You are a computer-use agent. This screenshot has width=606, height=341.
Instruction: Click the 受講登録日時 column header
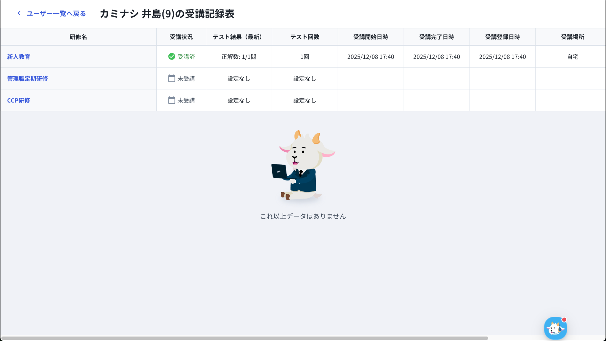502,37
